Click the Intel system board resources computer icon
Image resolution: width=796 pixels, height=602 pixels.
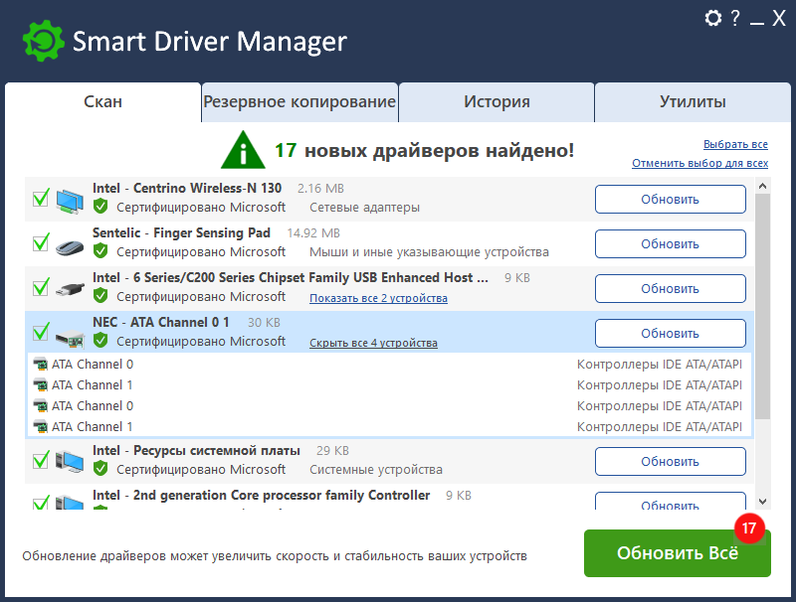tap(70, 461)
